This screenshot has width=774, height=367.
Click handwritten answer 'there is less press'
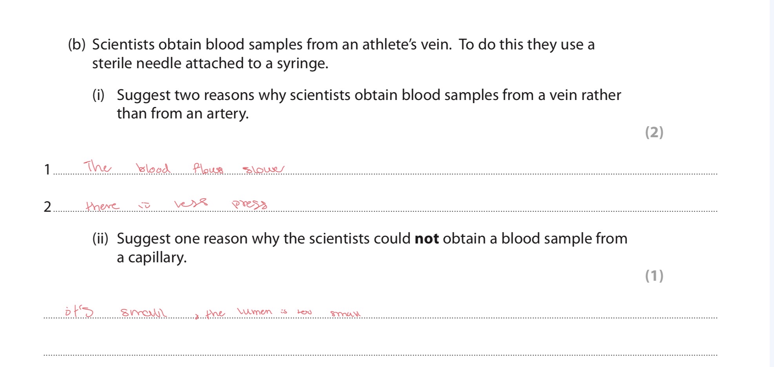point(176,205)
